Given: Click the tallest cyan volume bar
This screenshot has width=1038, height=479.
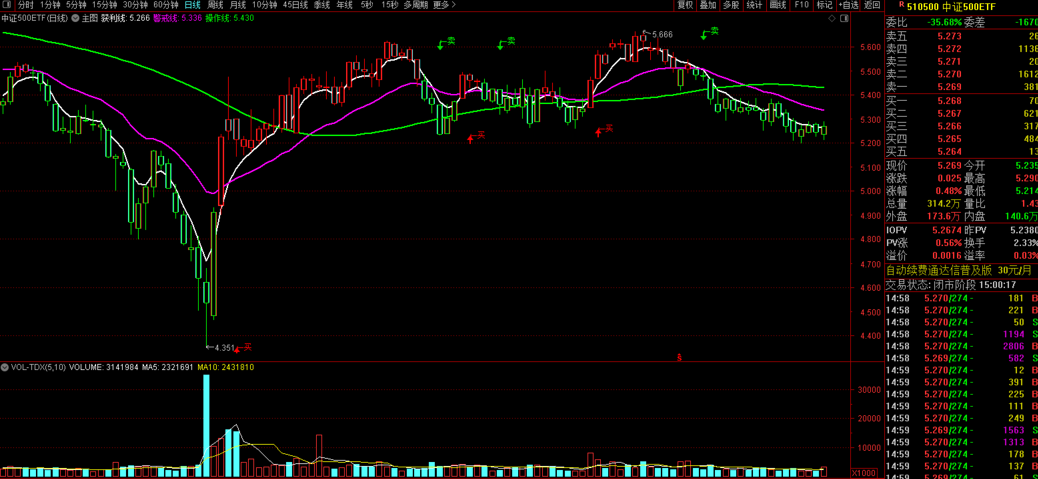Looking at the screenshot, I should point(206,425).
